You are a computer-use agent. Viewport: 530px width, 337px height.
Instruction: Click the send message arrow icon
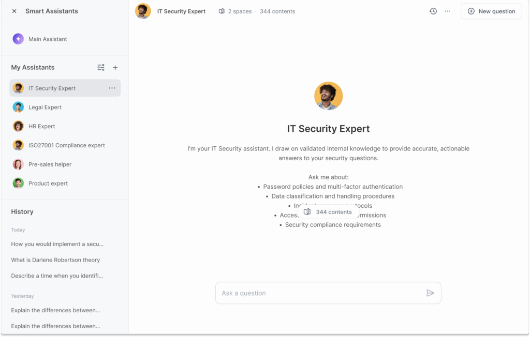tap(430, 293)
